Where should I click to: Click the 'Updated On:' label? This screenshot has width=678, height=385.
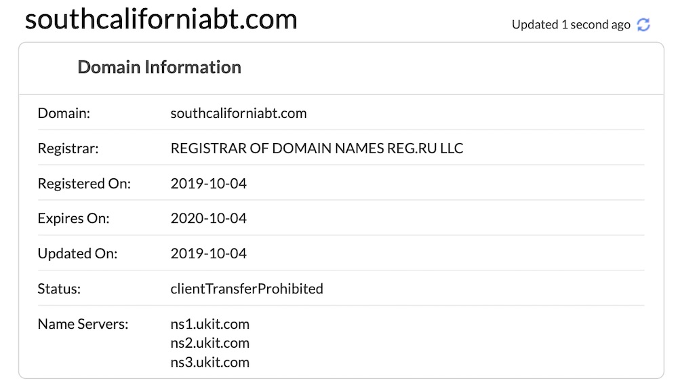77,254
